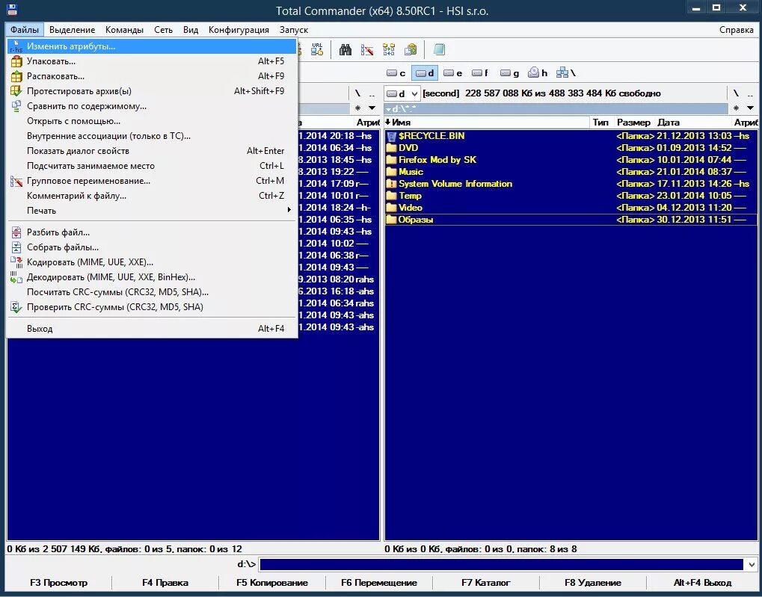This screenshot has height=597, width=762.
Task: Click the icon beside Распаковать
Action: pos(16,76)
